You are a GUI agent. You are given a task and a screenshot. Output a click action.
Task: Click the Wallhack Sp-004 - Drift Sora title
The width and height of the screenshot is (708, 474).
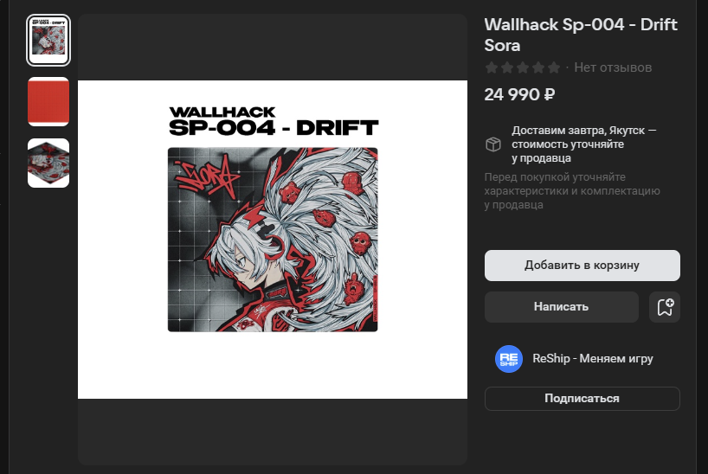point(581,35)
